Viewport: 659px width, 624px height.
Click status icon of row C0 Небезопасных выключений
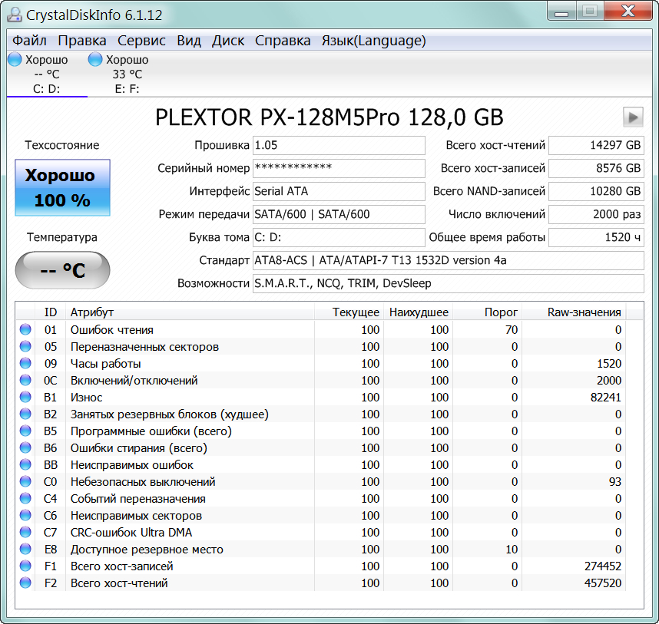25,481
